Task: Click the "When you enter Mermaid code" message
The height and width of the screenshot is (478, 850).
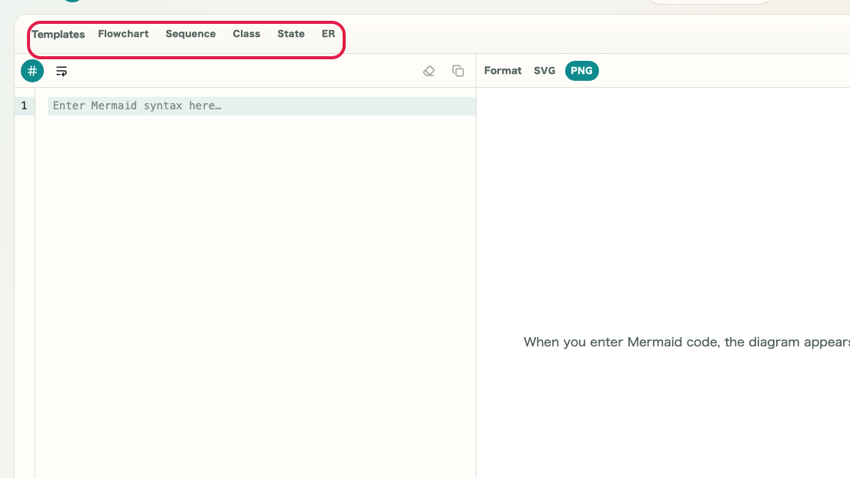Action: [686, 342]
